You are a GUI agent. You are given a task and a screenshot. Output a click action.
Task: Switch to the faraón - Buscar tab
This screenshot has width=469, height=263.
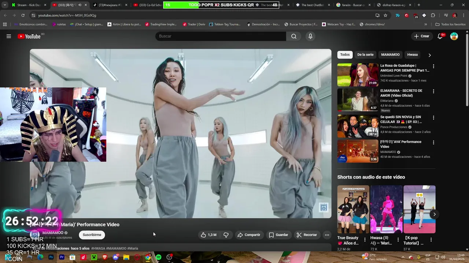[353, 5]
